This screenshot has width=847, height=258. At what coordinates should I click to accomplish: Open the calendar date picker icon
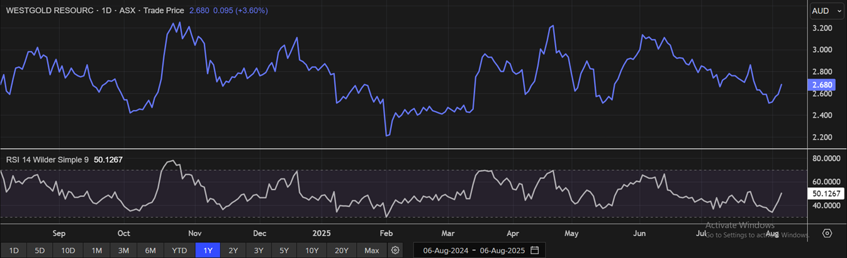[534, 250]
